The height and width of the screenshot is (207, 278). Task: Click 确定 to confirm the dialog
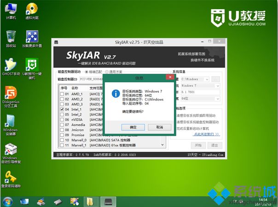(x=133, y=127)
